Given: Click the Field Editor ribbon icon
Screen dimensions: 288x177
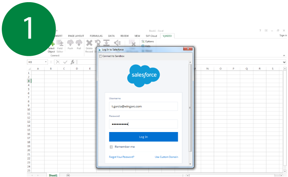Looking at the screenshot, I should [x=60, y=46].
